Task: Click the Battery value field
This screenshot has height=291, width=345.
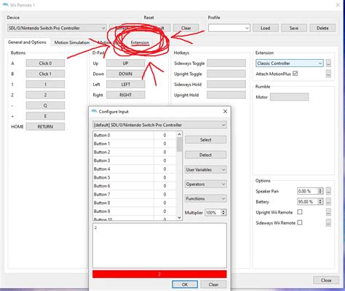Action: pyautogui.click(x=307, y=202)
